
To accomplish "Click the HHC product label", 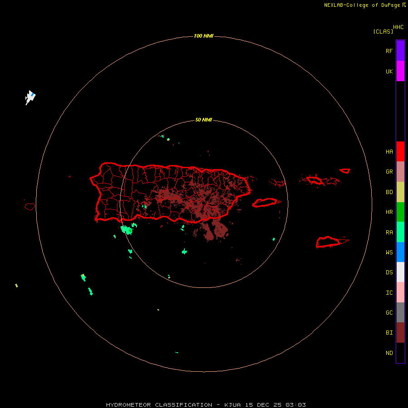I will (x=398, y=27).
